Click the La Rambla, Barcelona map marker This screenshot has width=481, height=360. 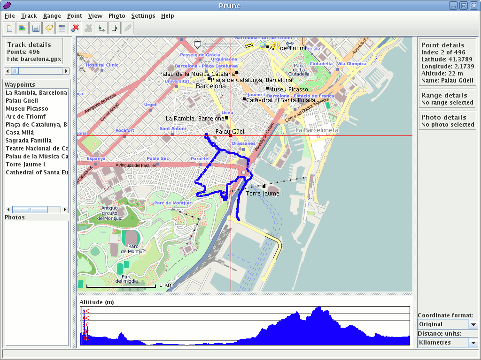click(226, 118)
